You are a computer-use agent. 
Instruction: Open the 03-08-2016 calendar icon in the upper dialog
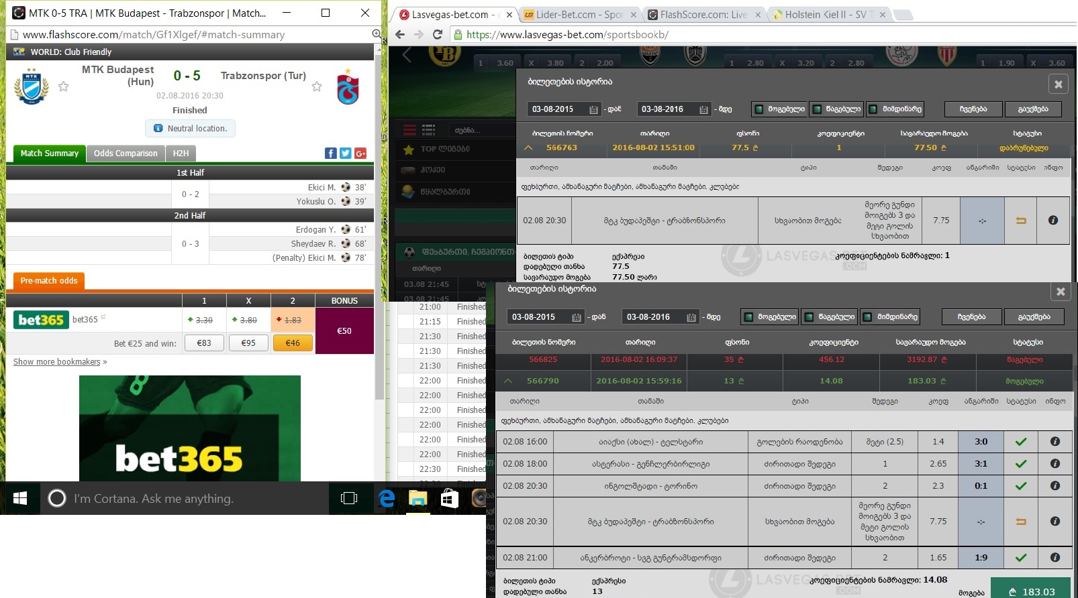[703, 109]
